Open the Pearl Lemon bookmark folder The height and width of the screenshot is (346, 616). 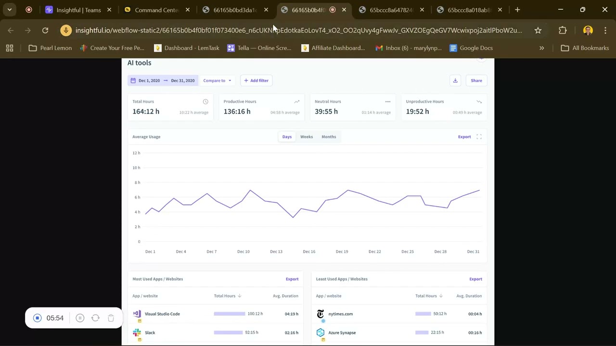pyautogui.click(x=50, y=48)
